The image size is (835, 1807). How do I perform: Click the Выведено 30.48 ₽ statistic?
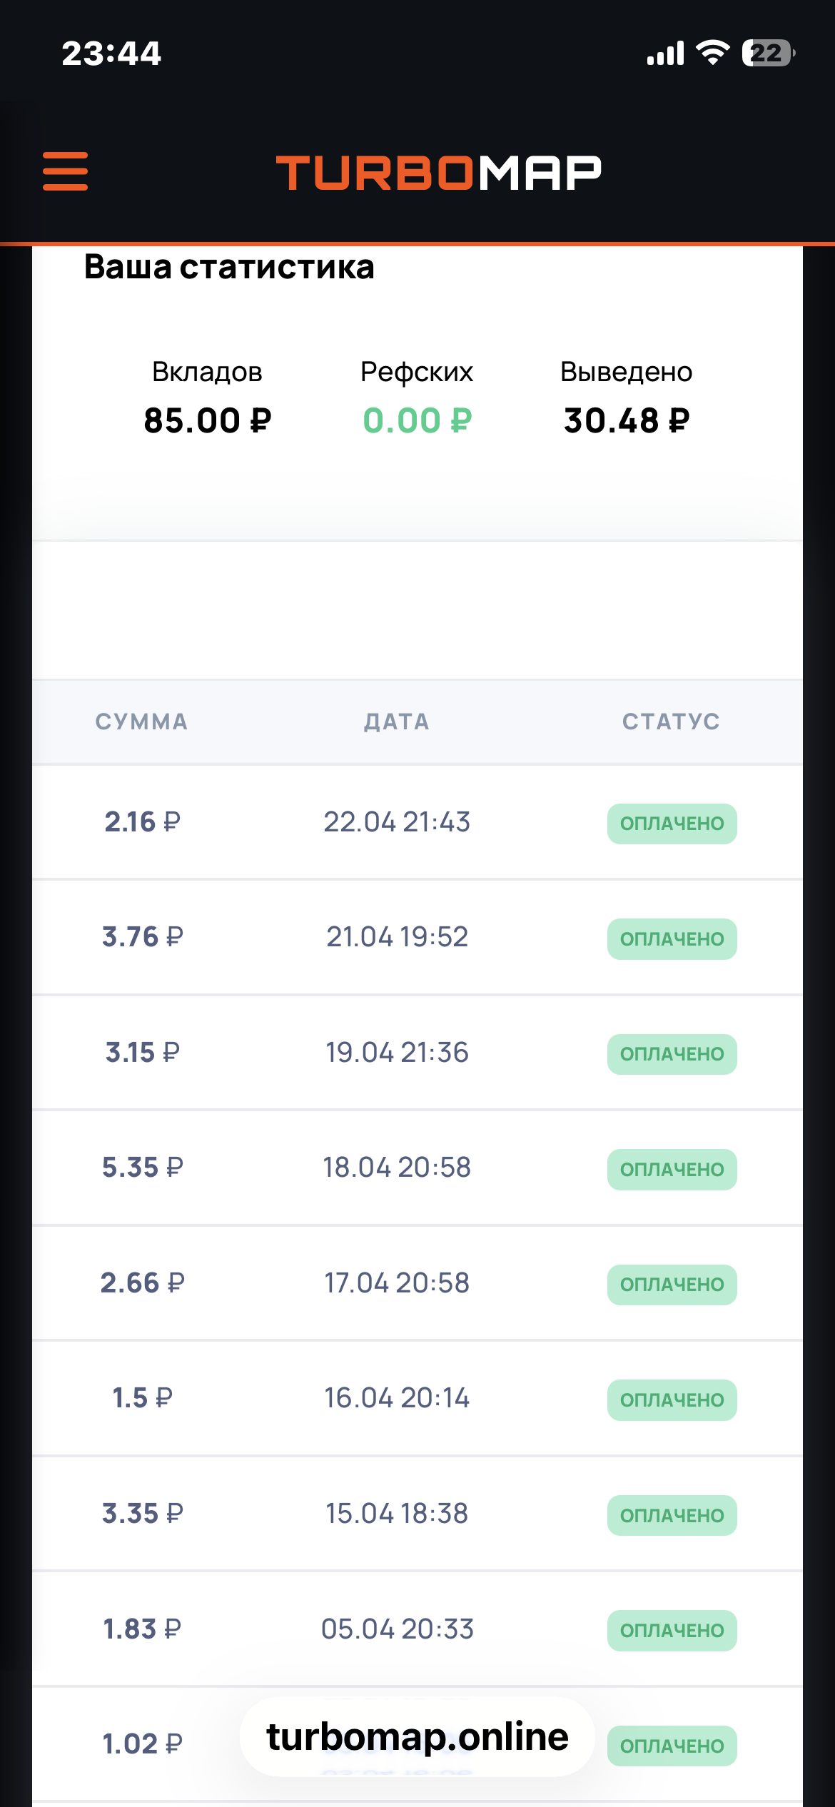(627, 398)
